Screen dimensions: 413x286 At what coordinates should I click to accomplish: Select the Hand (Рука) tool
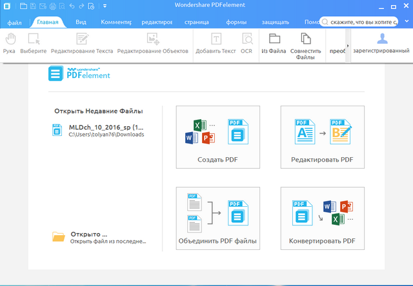click(x=9, y=43)
